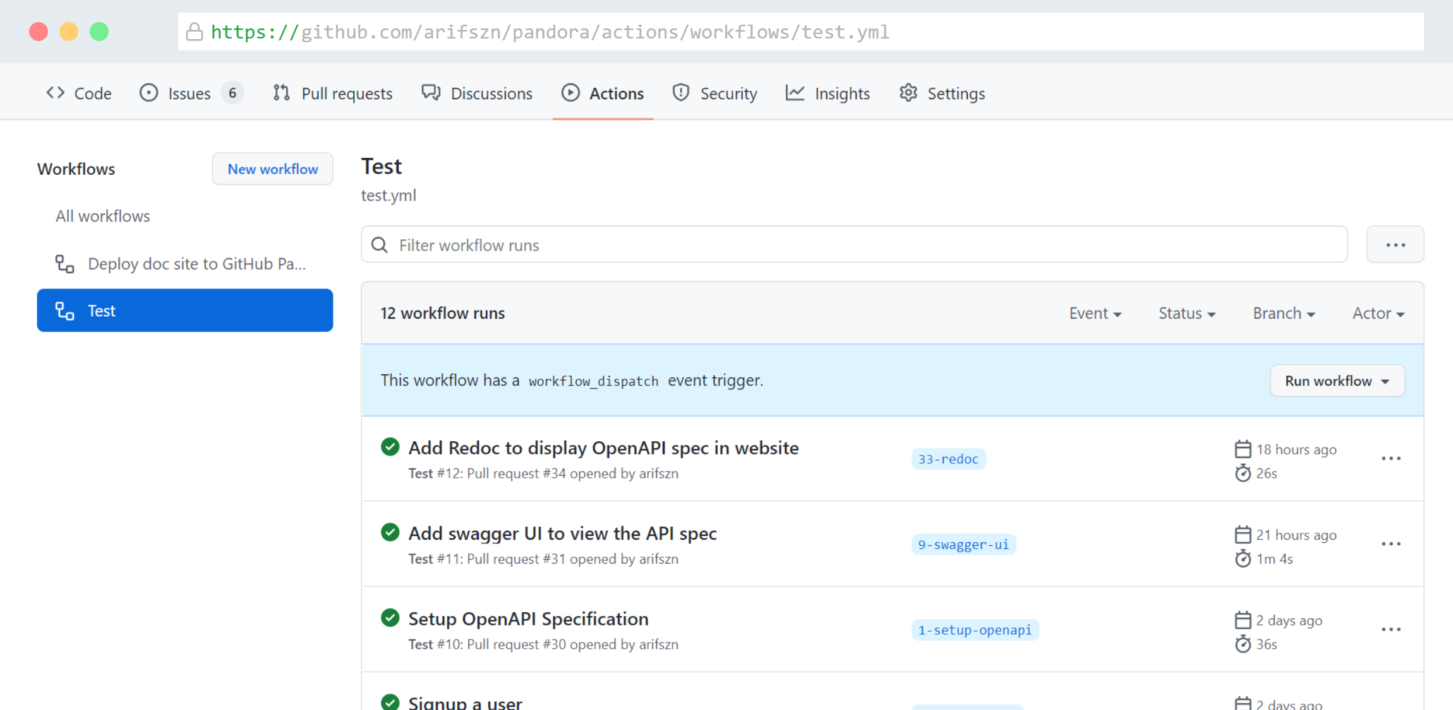Select All workflows in the sidebar

tap(103, 216)
